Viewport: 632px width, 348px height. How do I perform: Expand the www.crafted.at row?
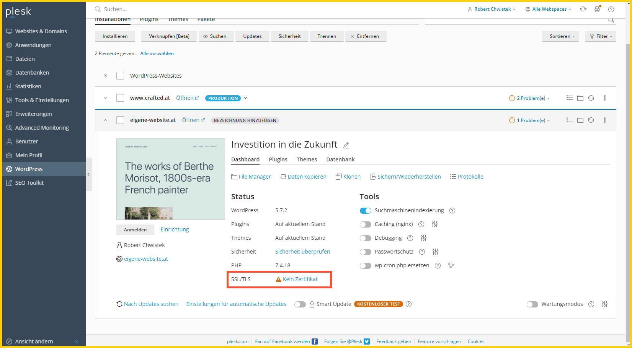tap(106, 98)
